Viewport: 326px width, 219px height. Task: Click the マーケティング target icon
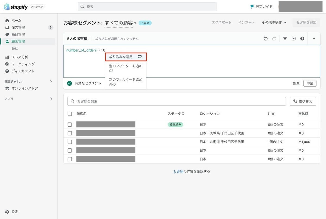(7, 64)
